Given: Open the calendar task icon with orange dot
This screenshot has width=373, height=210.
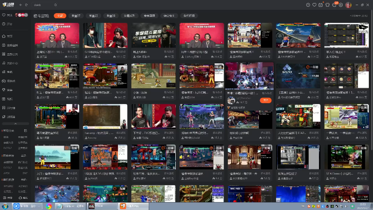Looking at the screenshot, I should pos(321,5).
